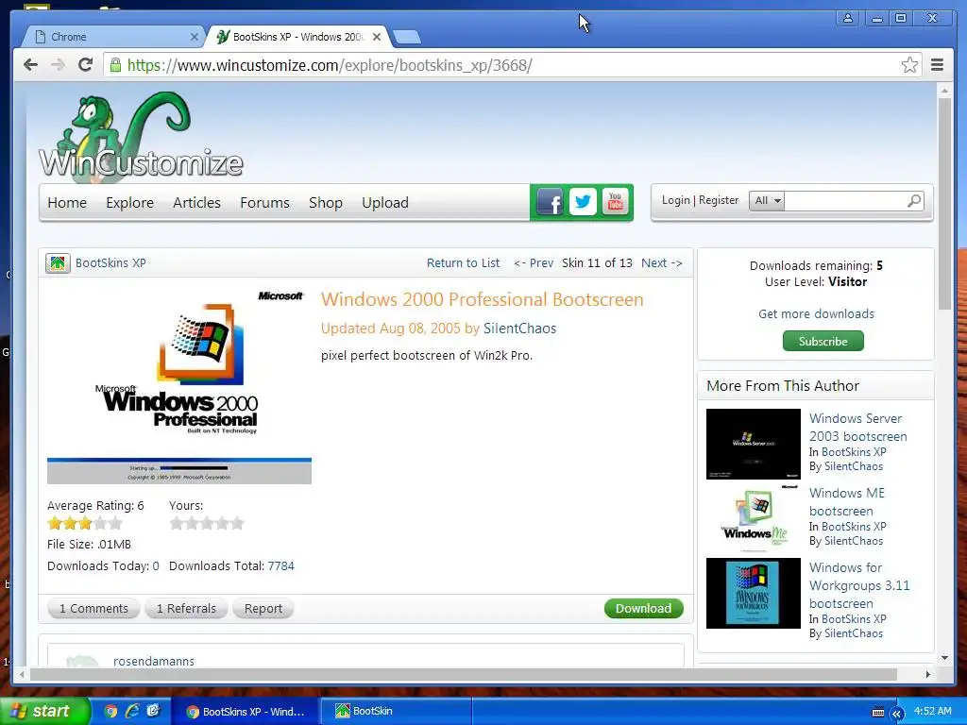Open the Home menu item
967x725 pixels.
tap(67, 202)
